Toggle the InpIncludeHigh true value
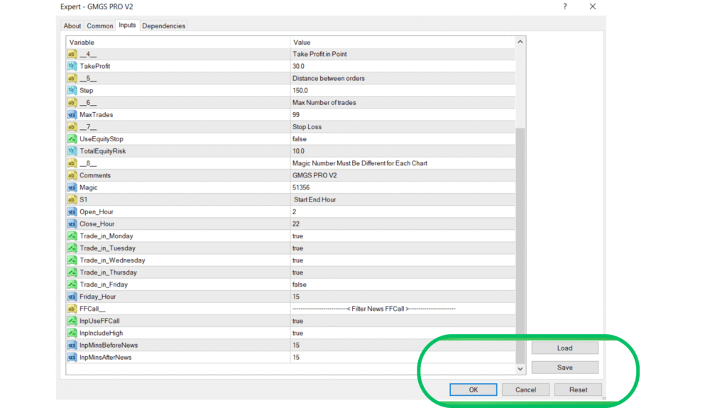Viewport: 727px width, 408px height. (x=298, y=333)
